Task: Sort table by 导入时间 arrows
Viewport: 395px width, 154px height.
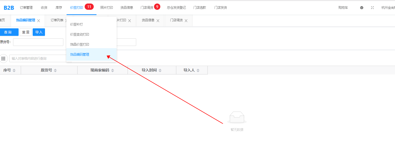Action: (160, 70)
